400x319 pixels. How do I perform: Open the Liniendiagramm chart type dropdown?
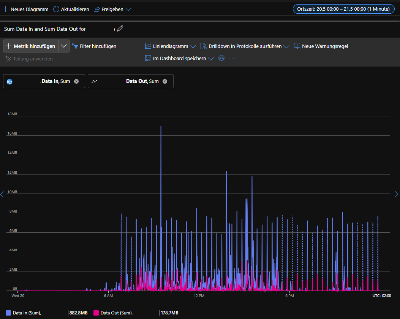tap(171, 46)
